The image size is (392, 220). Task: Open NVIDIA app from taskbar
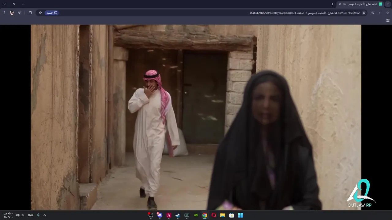coord(196,215)
